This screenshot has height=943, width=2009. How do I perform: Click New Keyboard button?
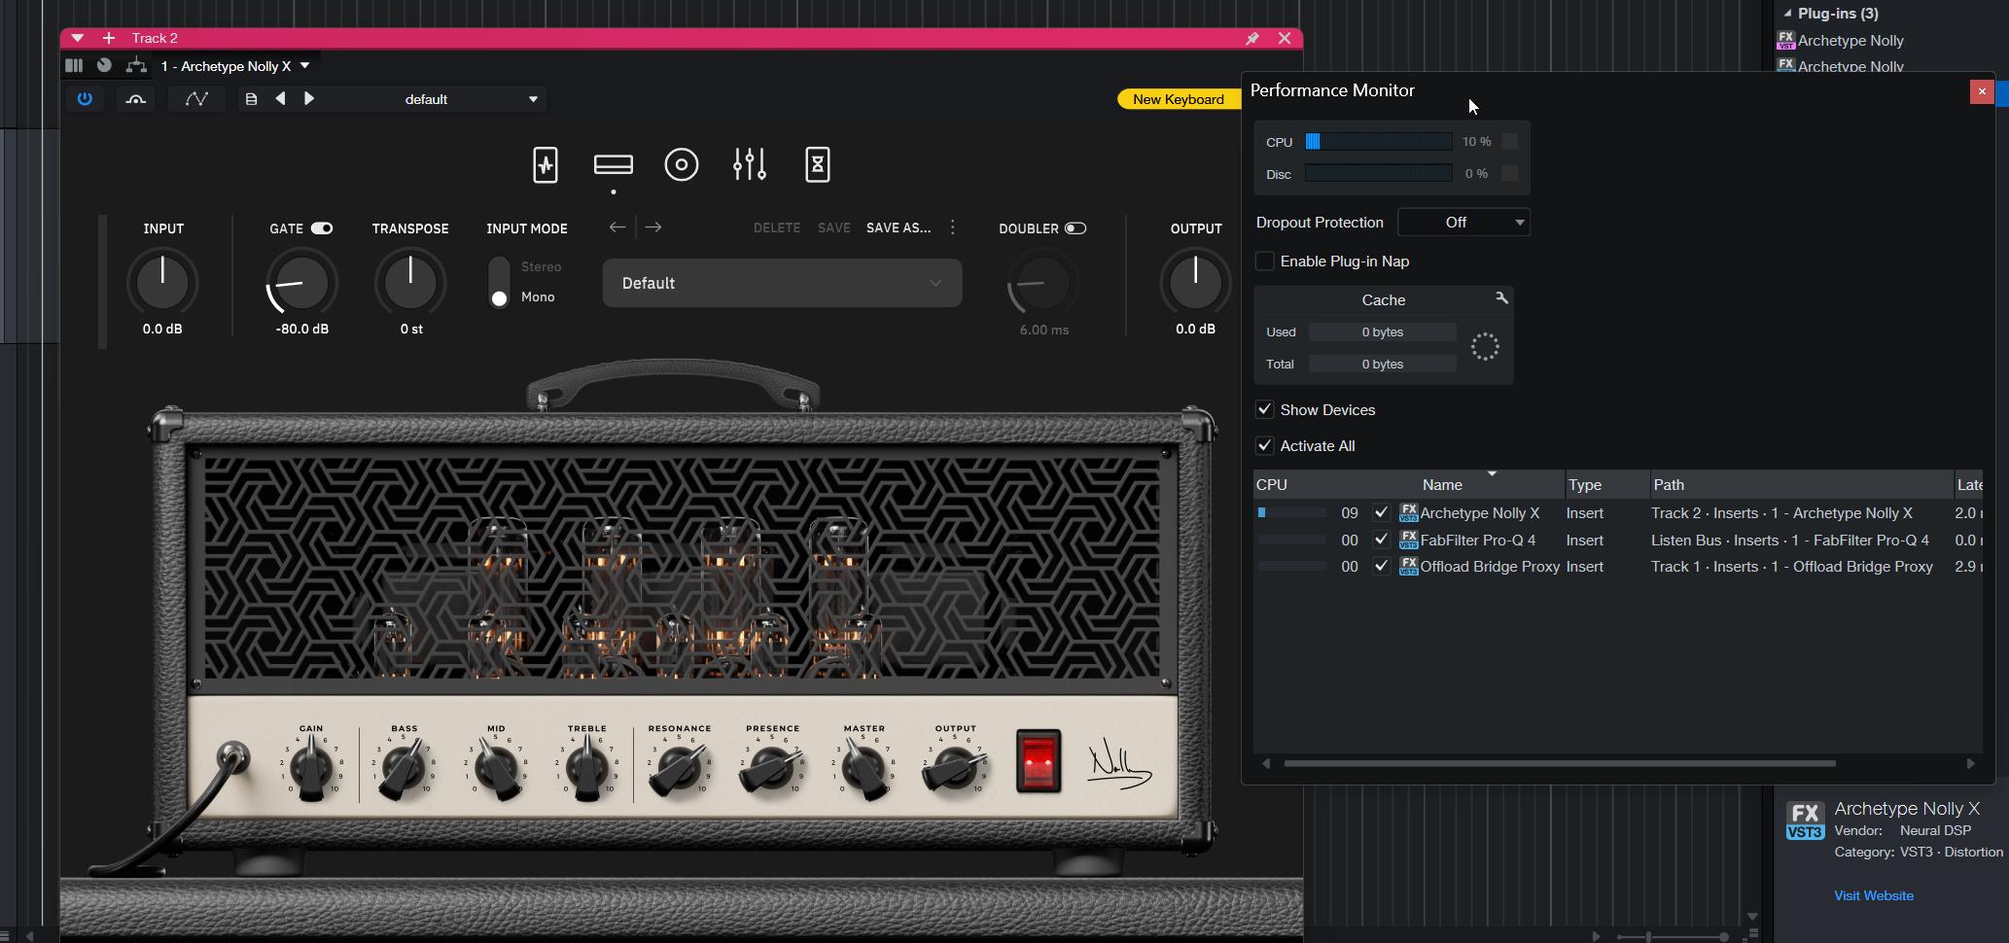(1179, 99)
